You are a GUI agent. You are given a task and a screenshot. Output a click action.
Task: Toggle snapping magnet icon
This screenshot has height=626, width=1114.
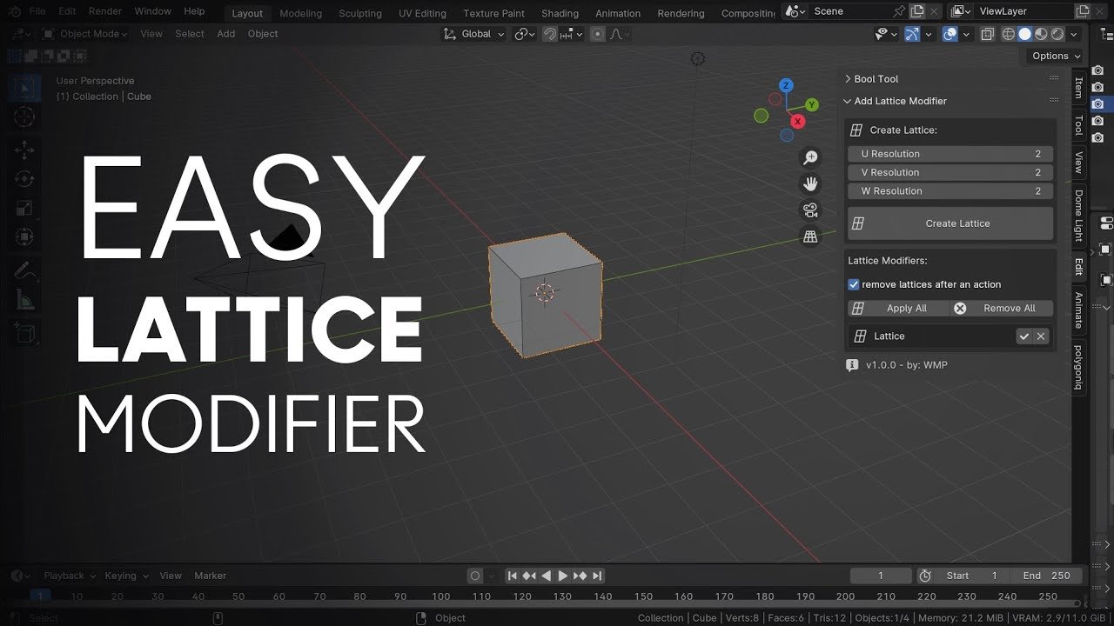[550, 34]
